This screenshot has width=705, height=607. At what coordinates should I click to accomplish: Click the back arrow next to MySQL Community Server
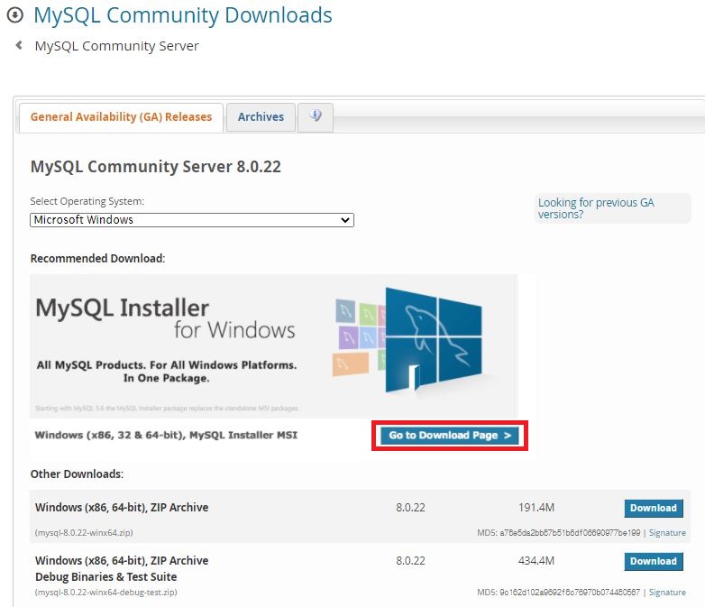point(19,45)
